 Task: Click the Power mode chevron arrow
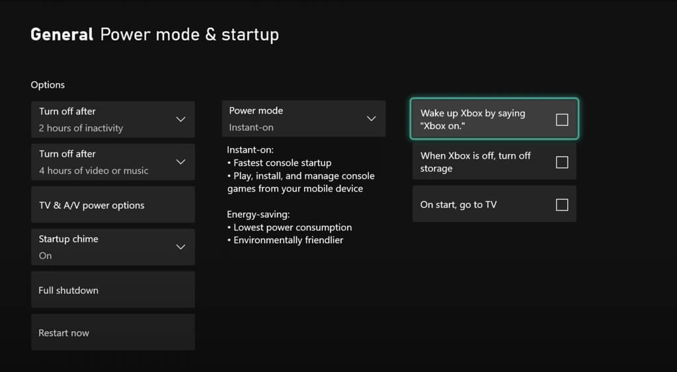pyautogui.click(x=371, y=119)
